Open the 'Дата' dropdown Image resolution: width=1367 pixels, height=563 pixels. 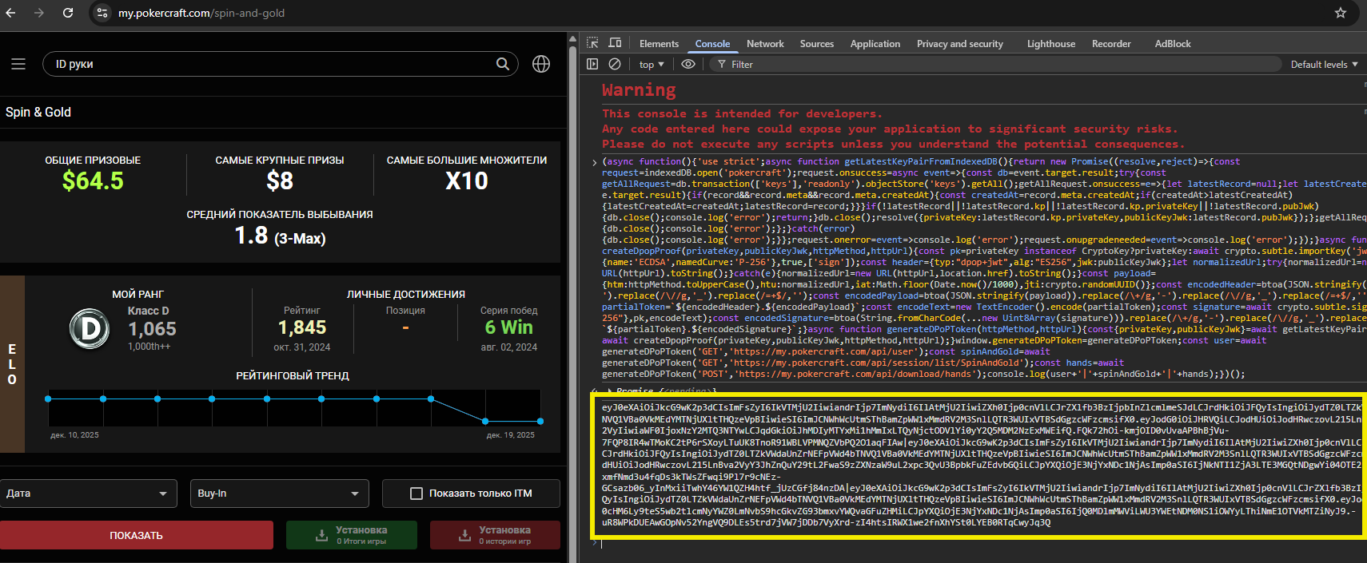[88, 494]
